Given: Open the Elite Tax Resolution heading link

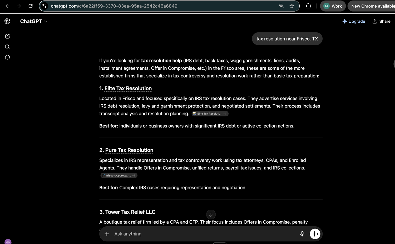Looking at the screenshot, I should click(128, 89).
